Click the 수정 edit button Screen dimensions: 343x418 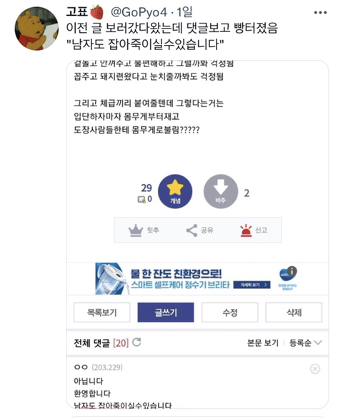[x=229, y=312]
